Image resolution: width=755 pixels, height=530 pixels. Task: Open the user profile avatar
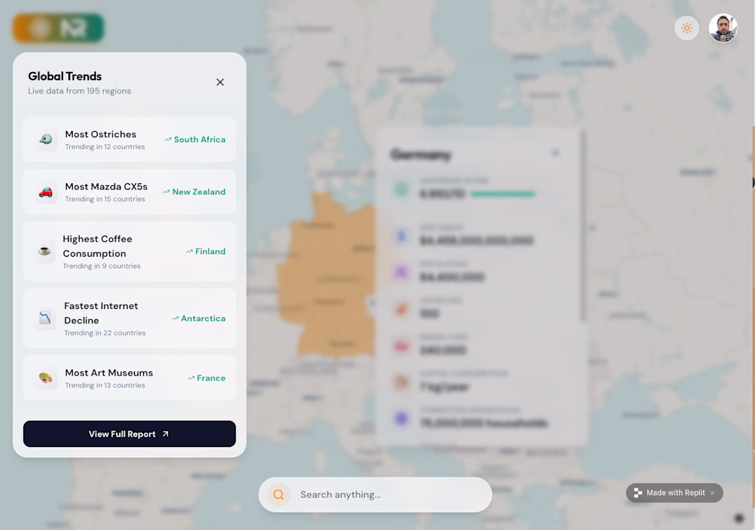coord(723,28)
